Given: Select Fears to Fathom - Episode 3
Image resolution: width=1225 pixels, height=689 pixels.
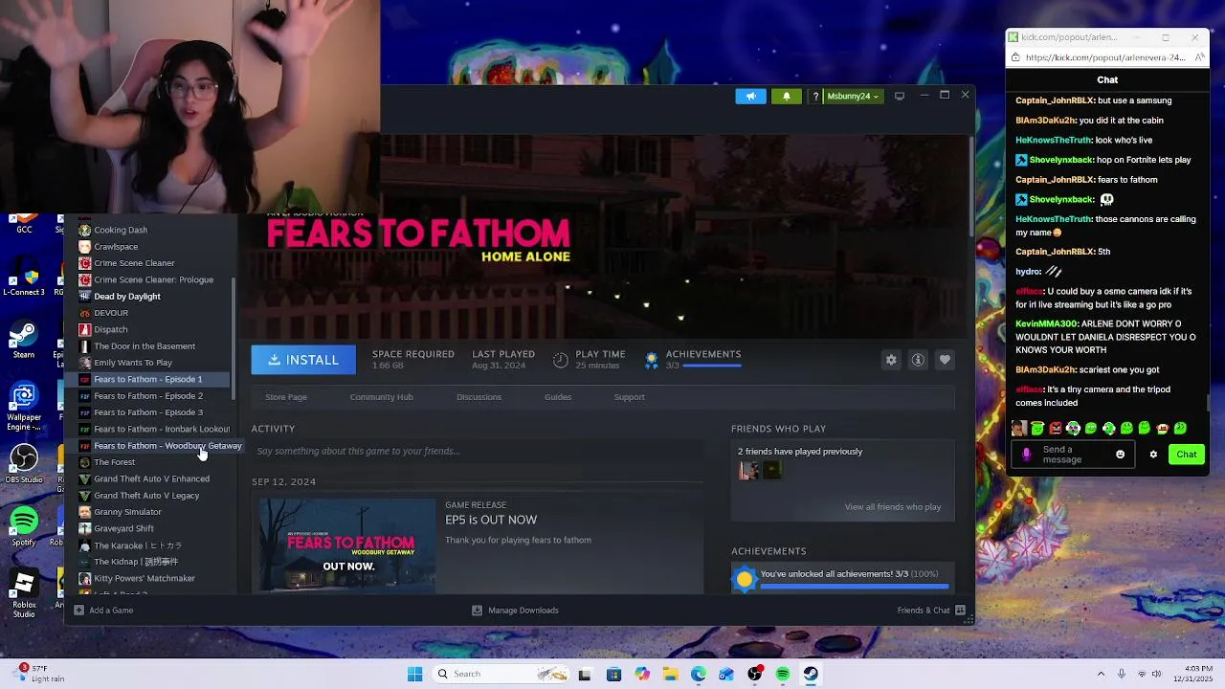Looking at the screenshot, I should tap(148, 412).
